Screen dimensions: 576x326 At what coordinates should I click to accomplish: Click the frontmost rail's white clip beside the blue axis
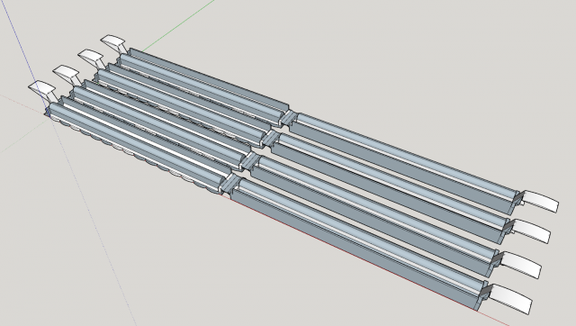(43, 90)
